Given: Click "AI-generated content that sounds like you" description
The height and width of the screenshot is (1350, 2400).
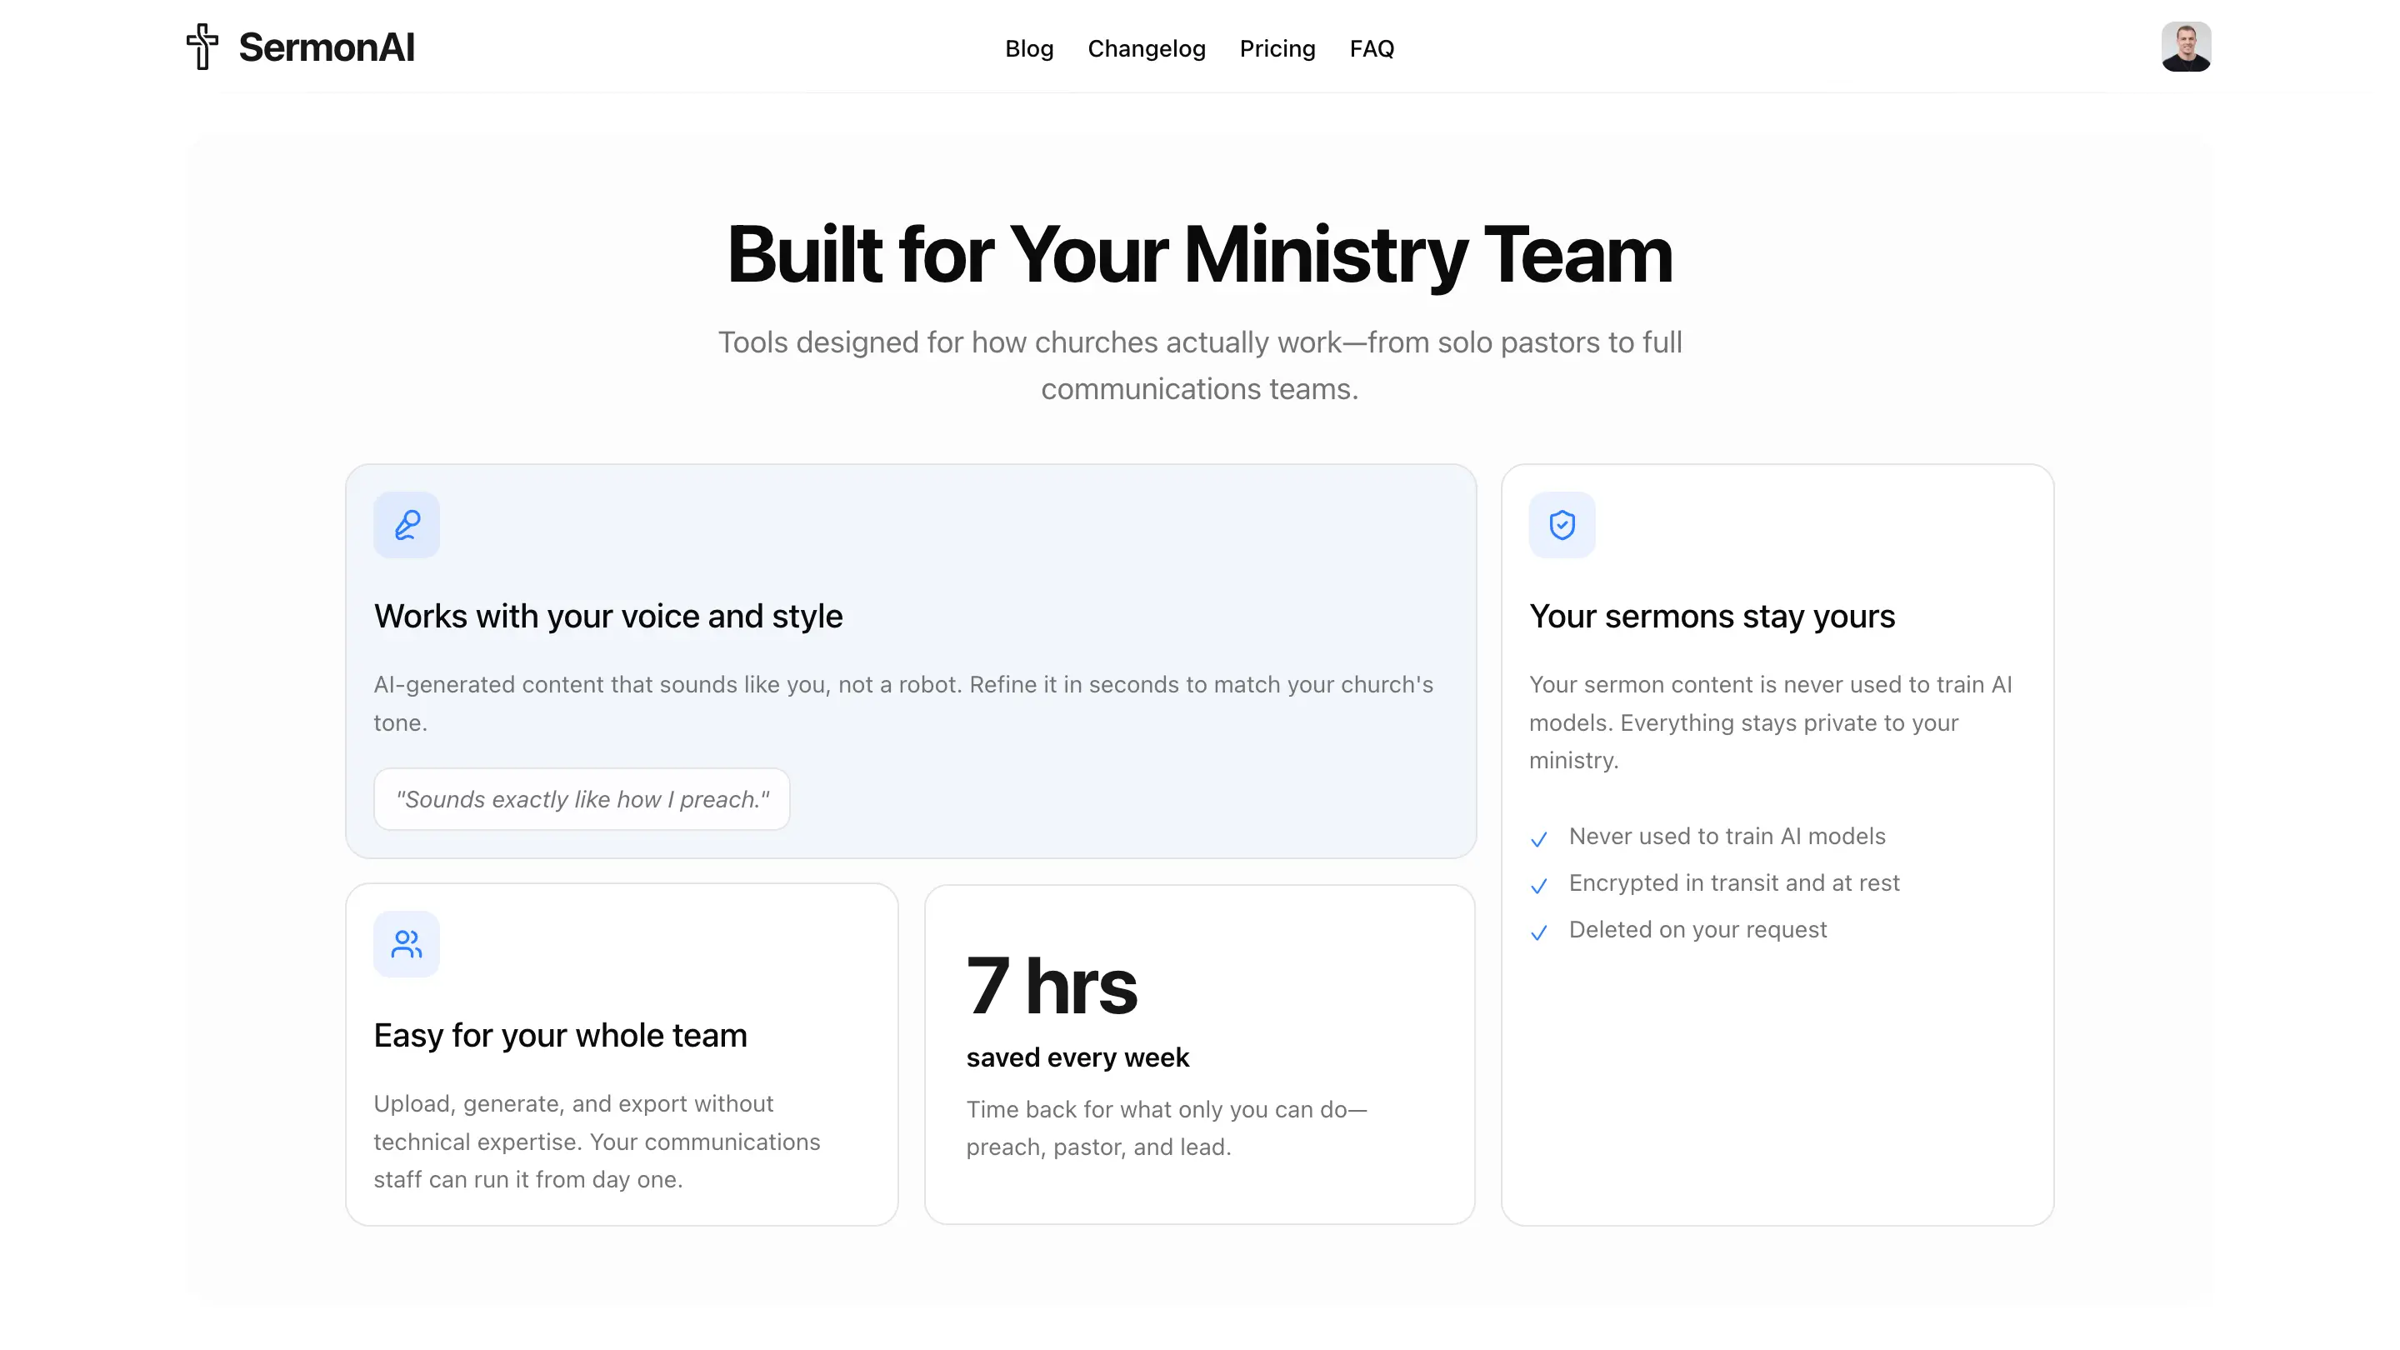Looking at the screenshot, I should [902, 703].
